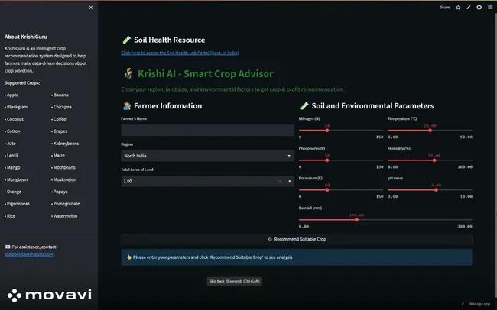Click the Manage app button

point(479,304)
